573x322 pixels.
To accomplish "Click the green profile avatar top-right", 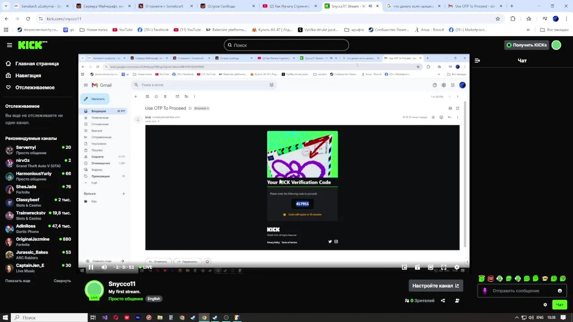I will click(556, 45).
